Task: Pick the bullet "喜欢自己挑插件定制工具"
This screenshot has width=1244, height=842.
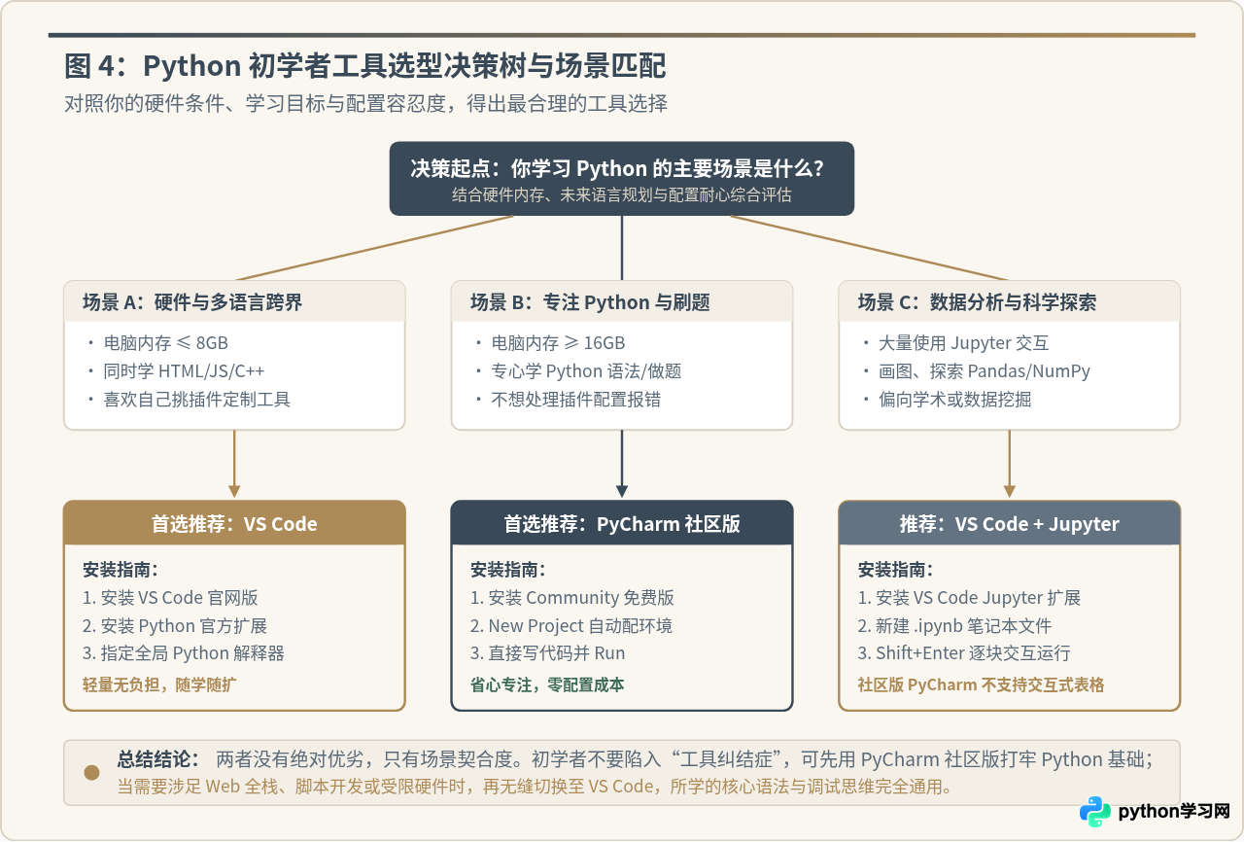Action: point(197,400)
